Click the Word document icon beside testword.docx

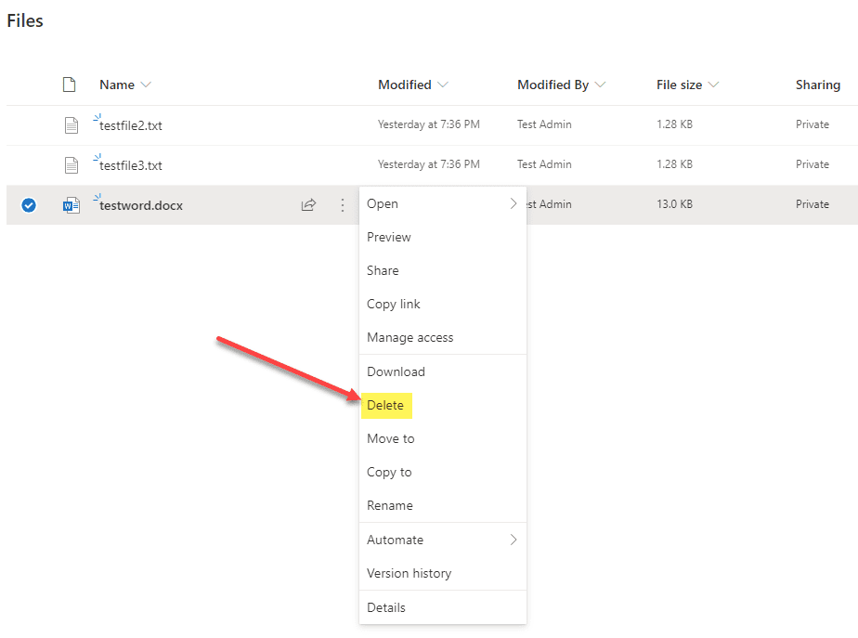71,205
